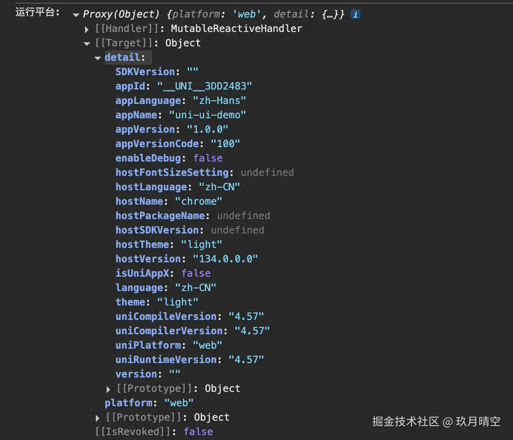Click the hostVersion value 134.0.0.0
513x440 pixels.
pos(225,259)
